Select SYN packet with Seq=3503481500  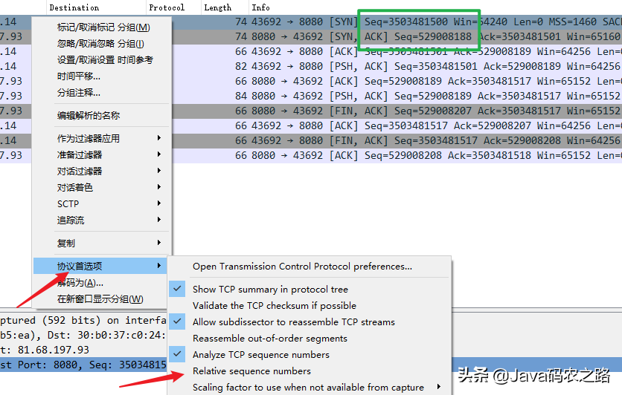(x=397, y=22)
